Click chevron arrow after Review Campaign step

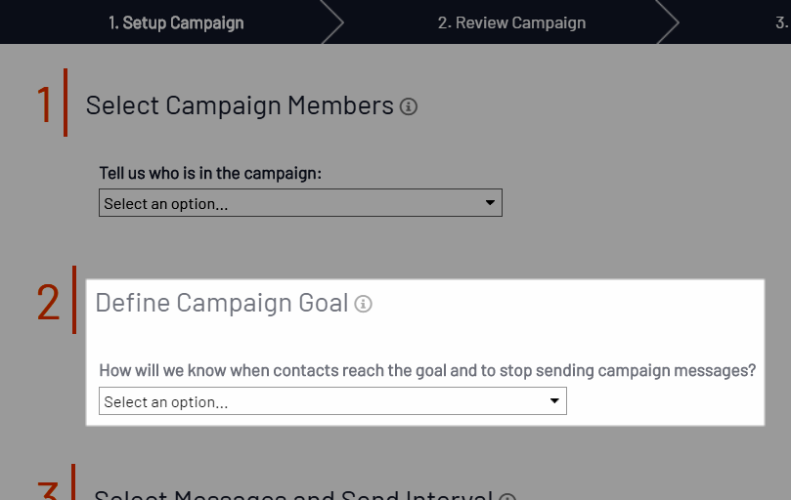[668, 22]
